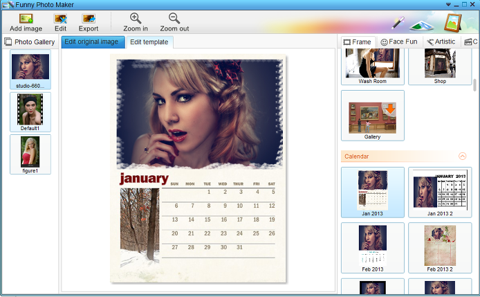Switch to the Edit template tab
This screenshot has height=297, width=480.
(149, 42)
